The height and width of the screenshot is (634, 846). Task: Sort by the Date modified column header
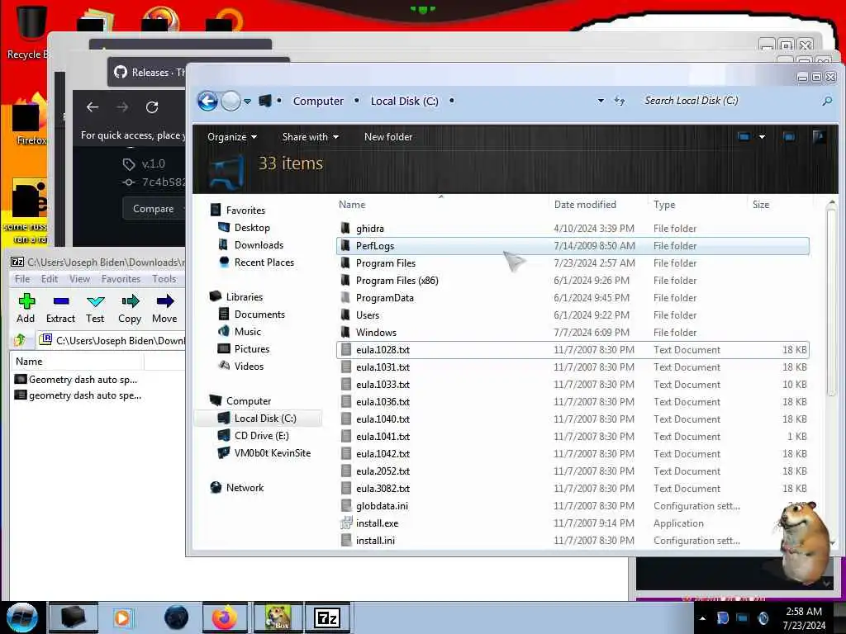tap(585, 205)
